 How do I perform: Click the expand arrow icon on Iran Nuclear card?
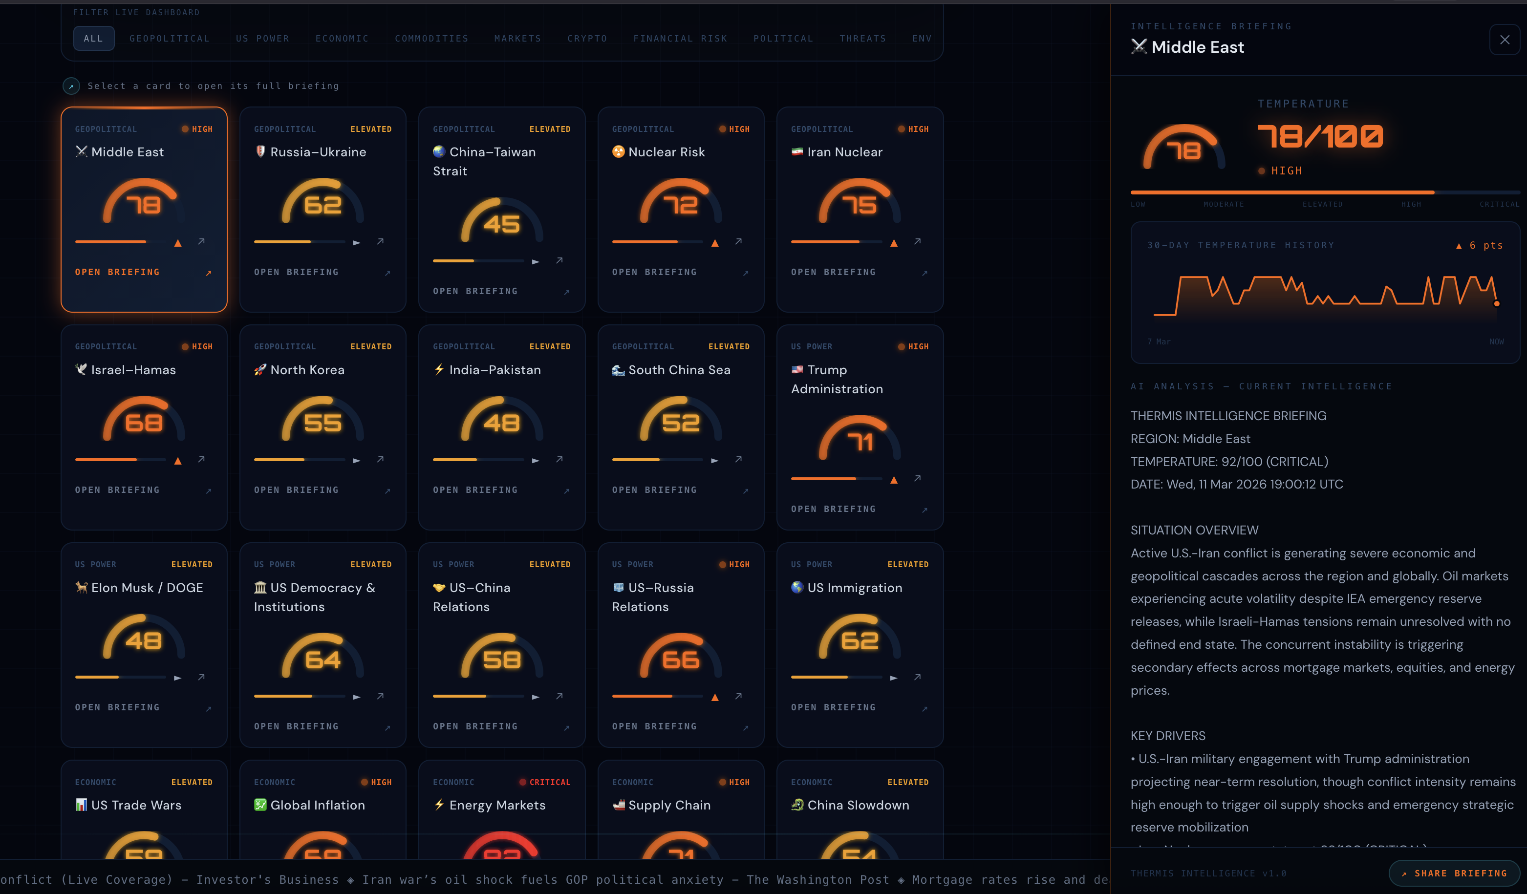coord(917,242)
